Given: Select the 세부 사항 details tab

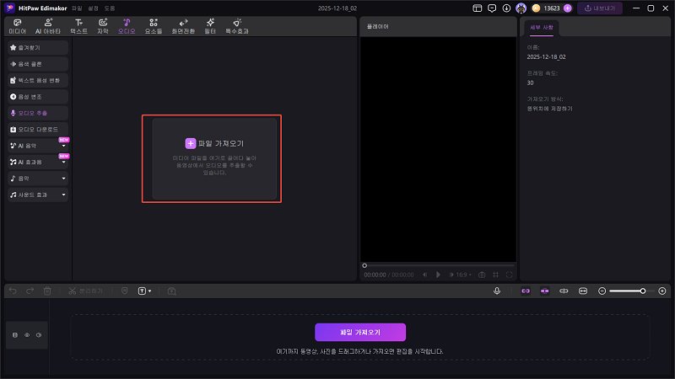Looking at the screenshot, I should 542,28.
